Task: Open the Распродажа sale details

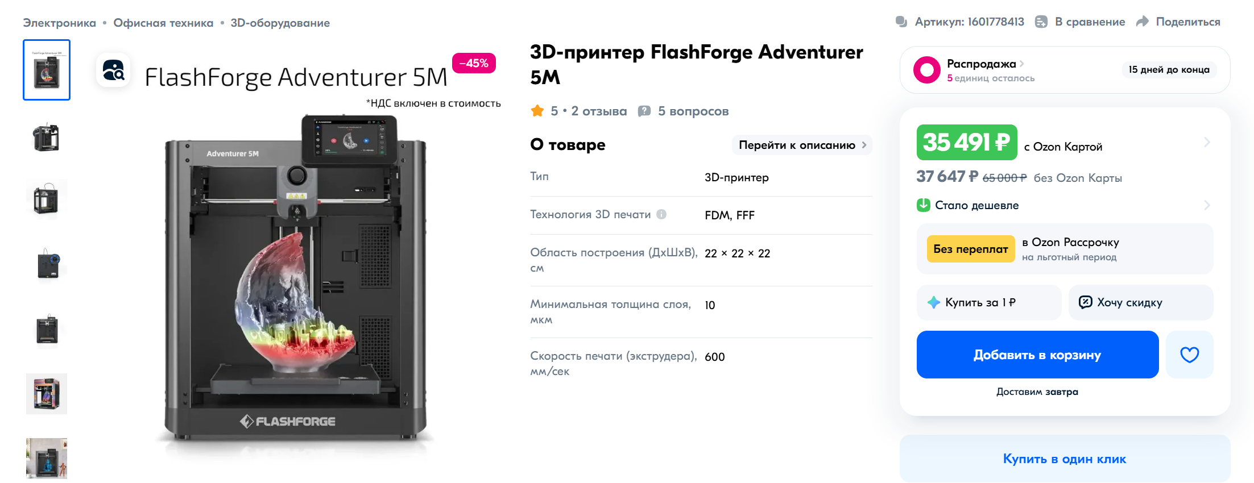Action: click(985, 64)
